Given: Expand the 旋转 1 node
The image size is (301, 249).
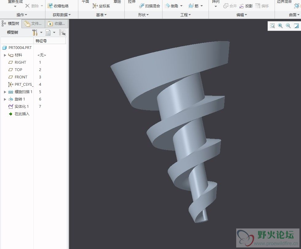Looking at the screenshot, I should coord(5,99).
